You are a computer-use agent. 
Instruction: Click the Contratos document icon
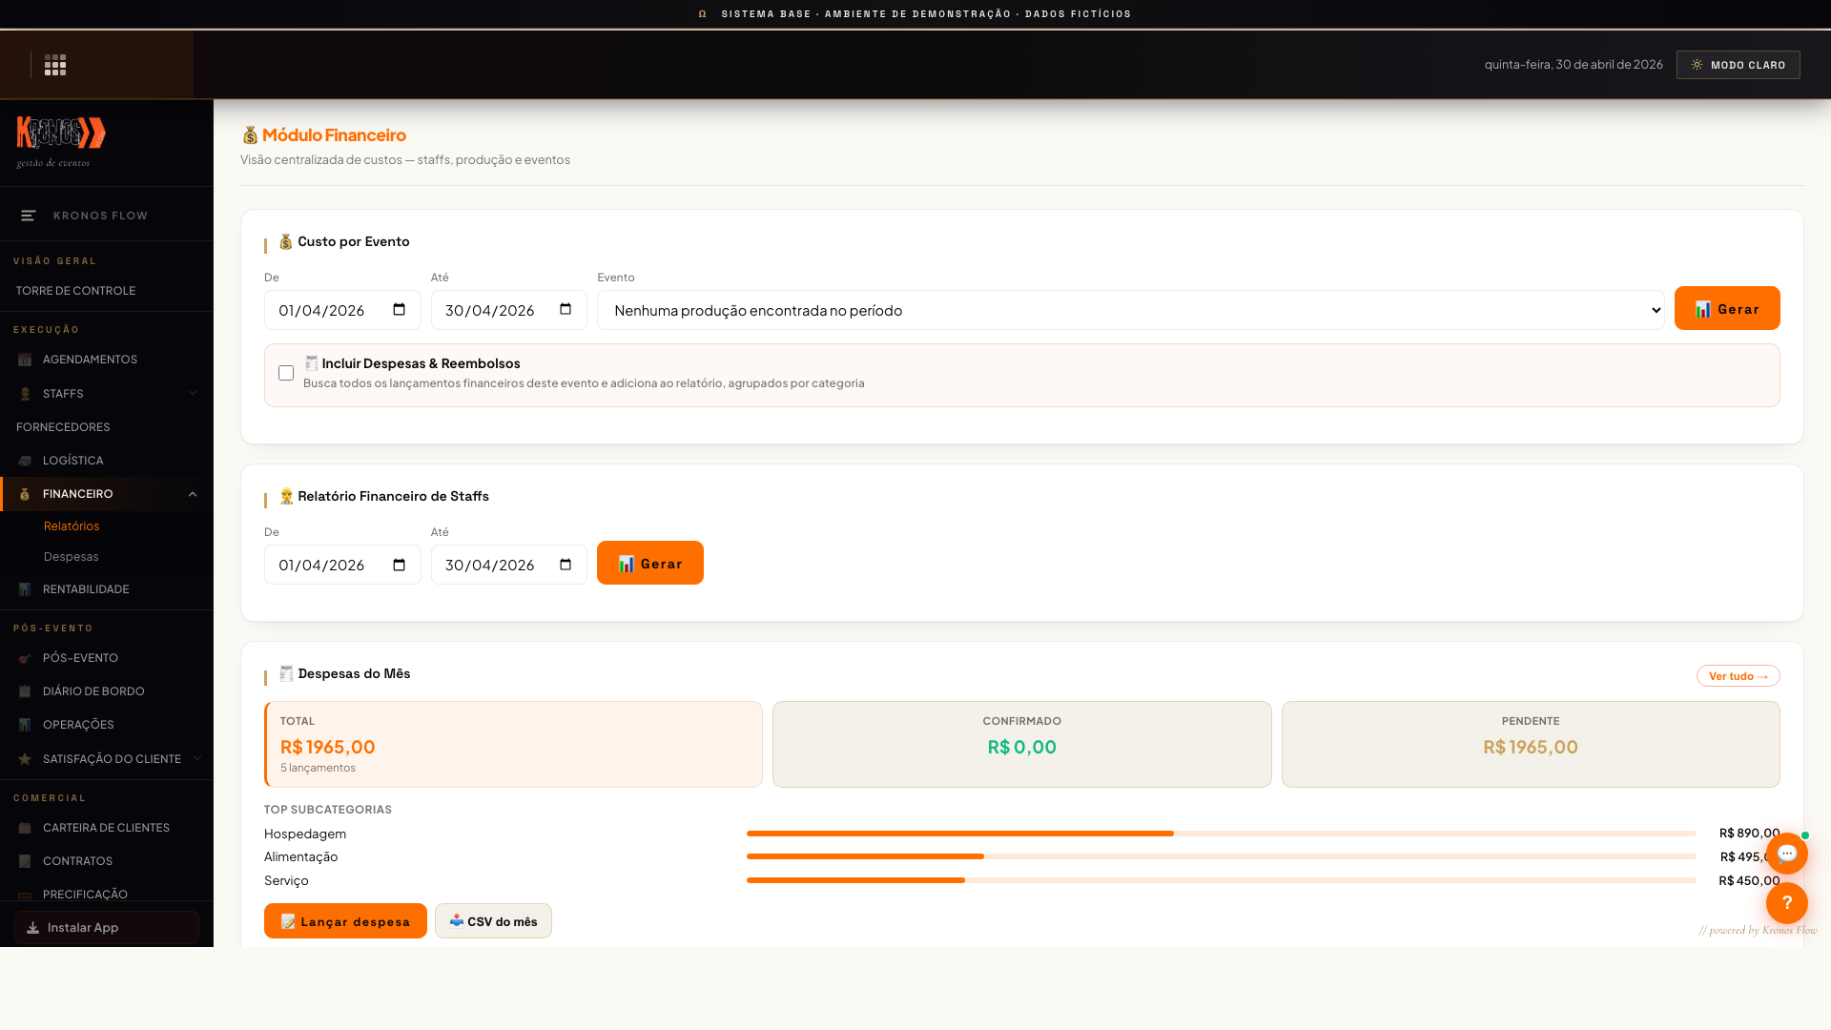coord(25,861)
